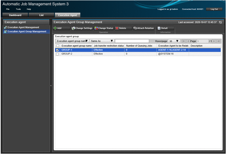This screenshot has height=154, width=226.
Task: Select the Execution Agent tab
Action: pyautogui.click(x=68, y=15)
